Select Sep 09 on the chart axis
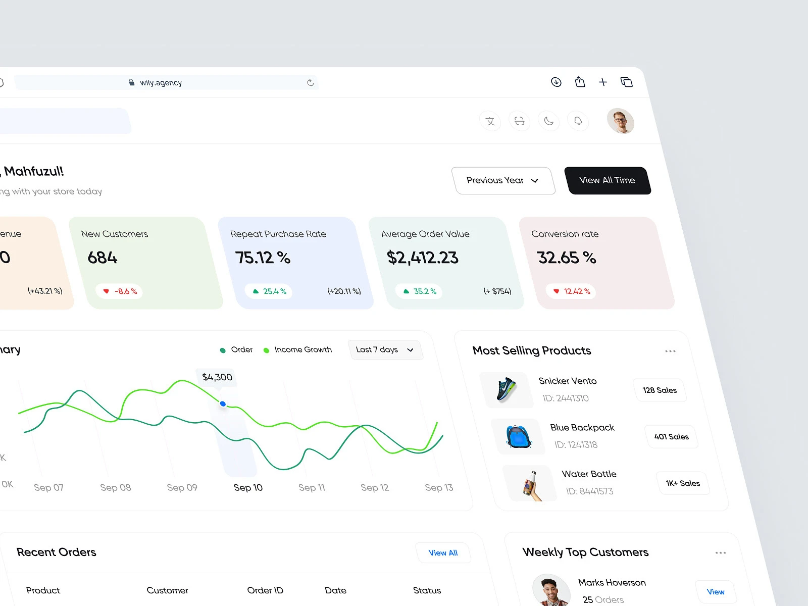The image size is (808, 606). click(x=182, y=488)
